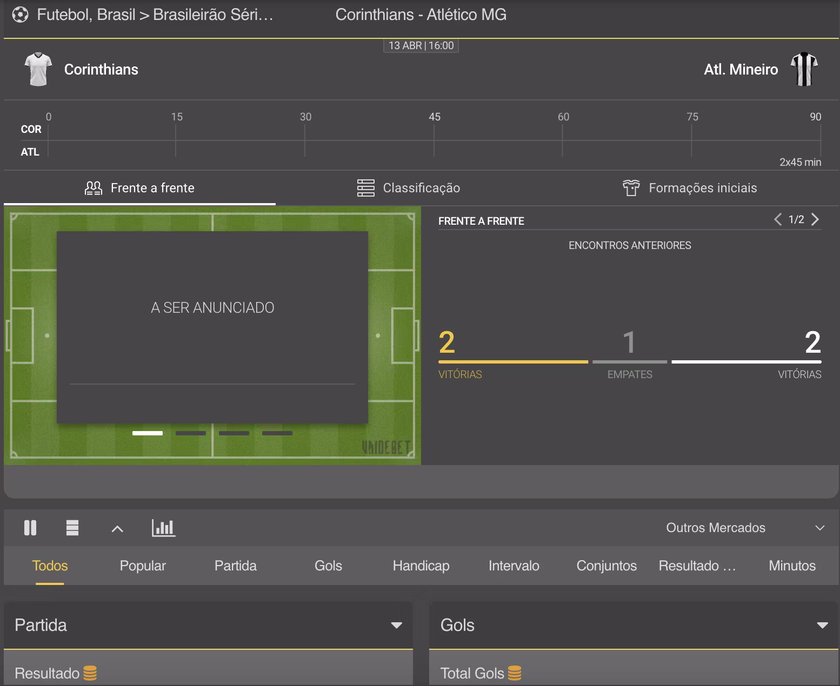Click the yellow Corinthians victories bar

(513, 362)
